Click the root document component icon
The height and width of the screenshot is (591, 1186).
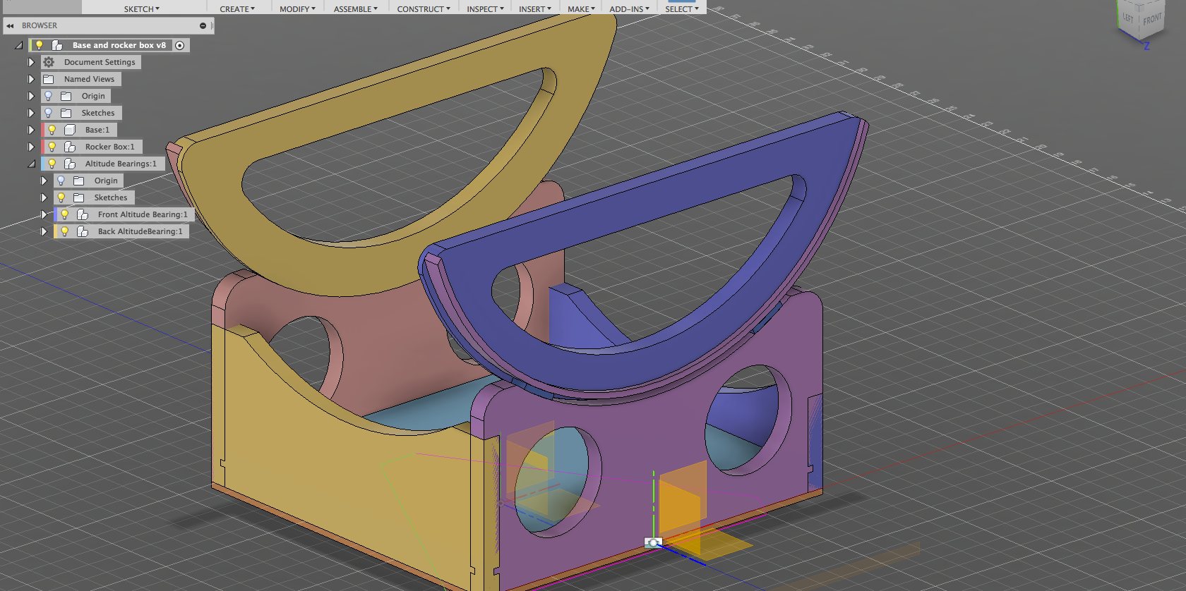point(57,45)
